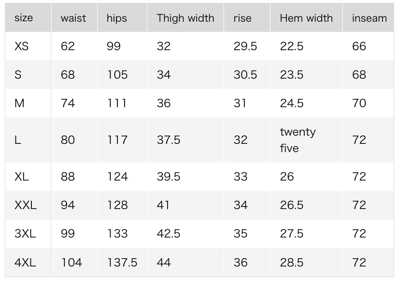Click the waist value 104

click(71, 263)
